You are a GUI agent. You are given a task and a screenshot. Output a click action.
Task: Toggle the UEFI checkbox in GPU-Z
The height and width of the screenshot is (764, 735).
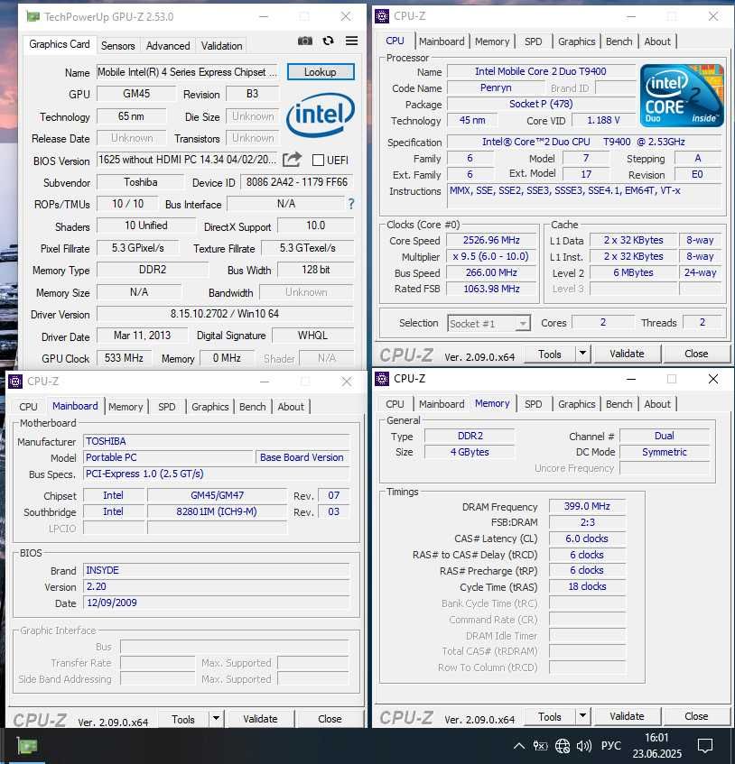click(x=318, y=160)
